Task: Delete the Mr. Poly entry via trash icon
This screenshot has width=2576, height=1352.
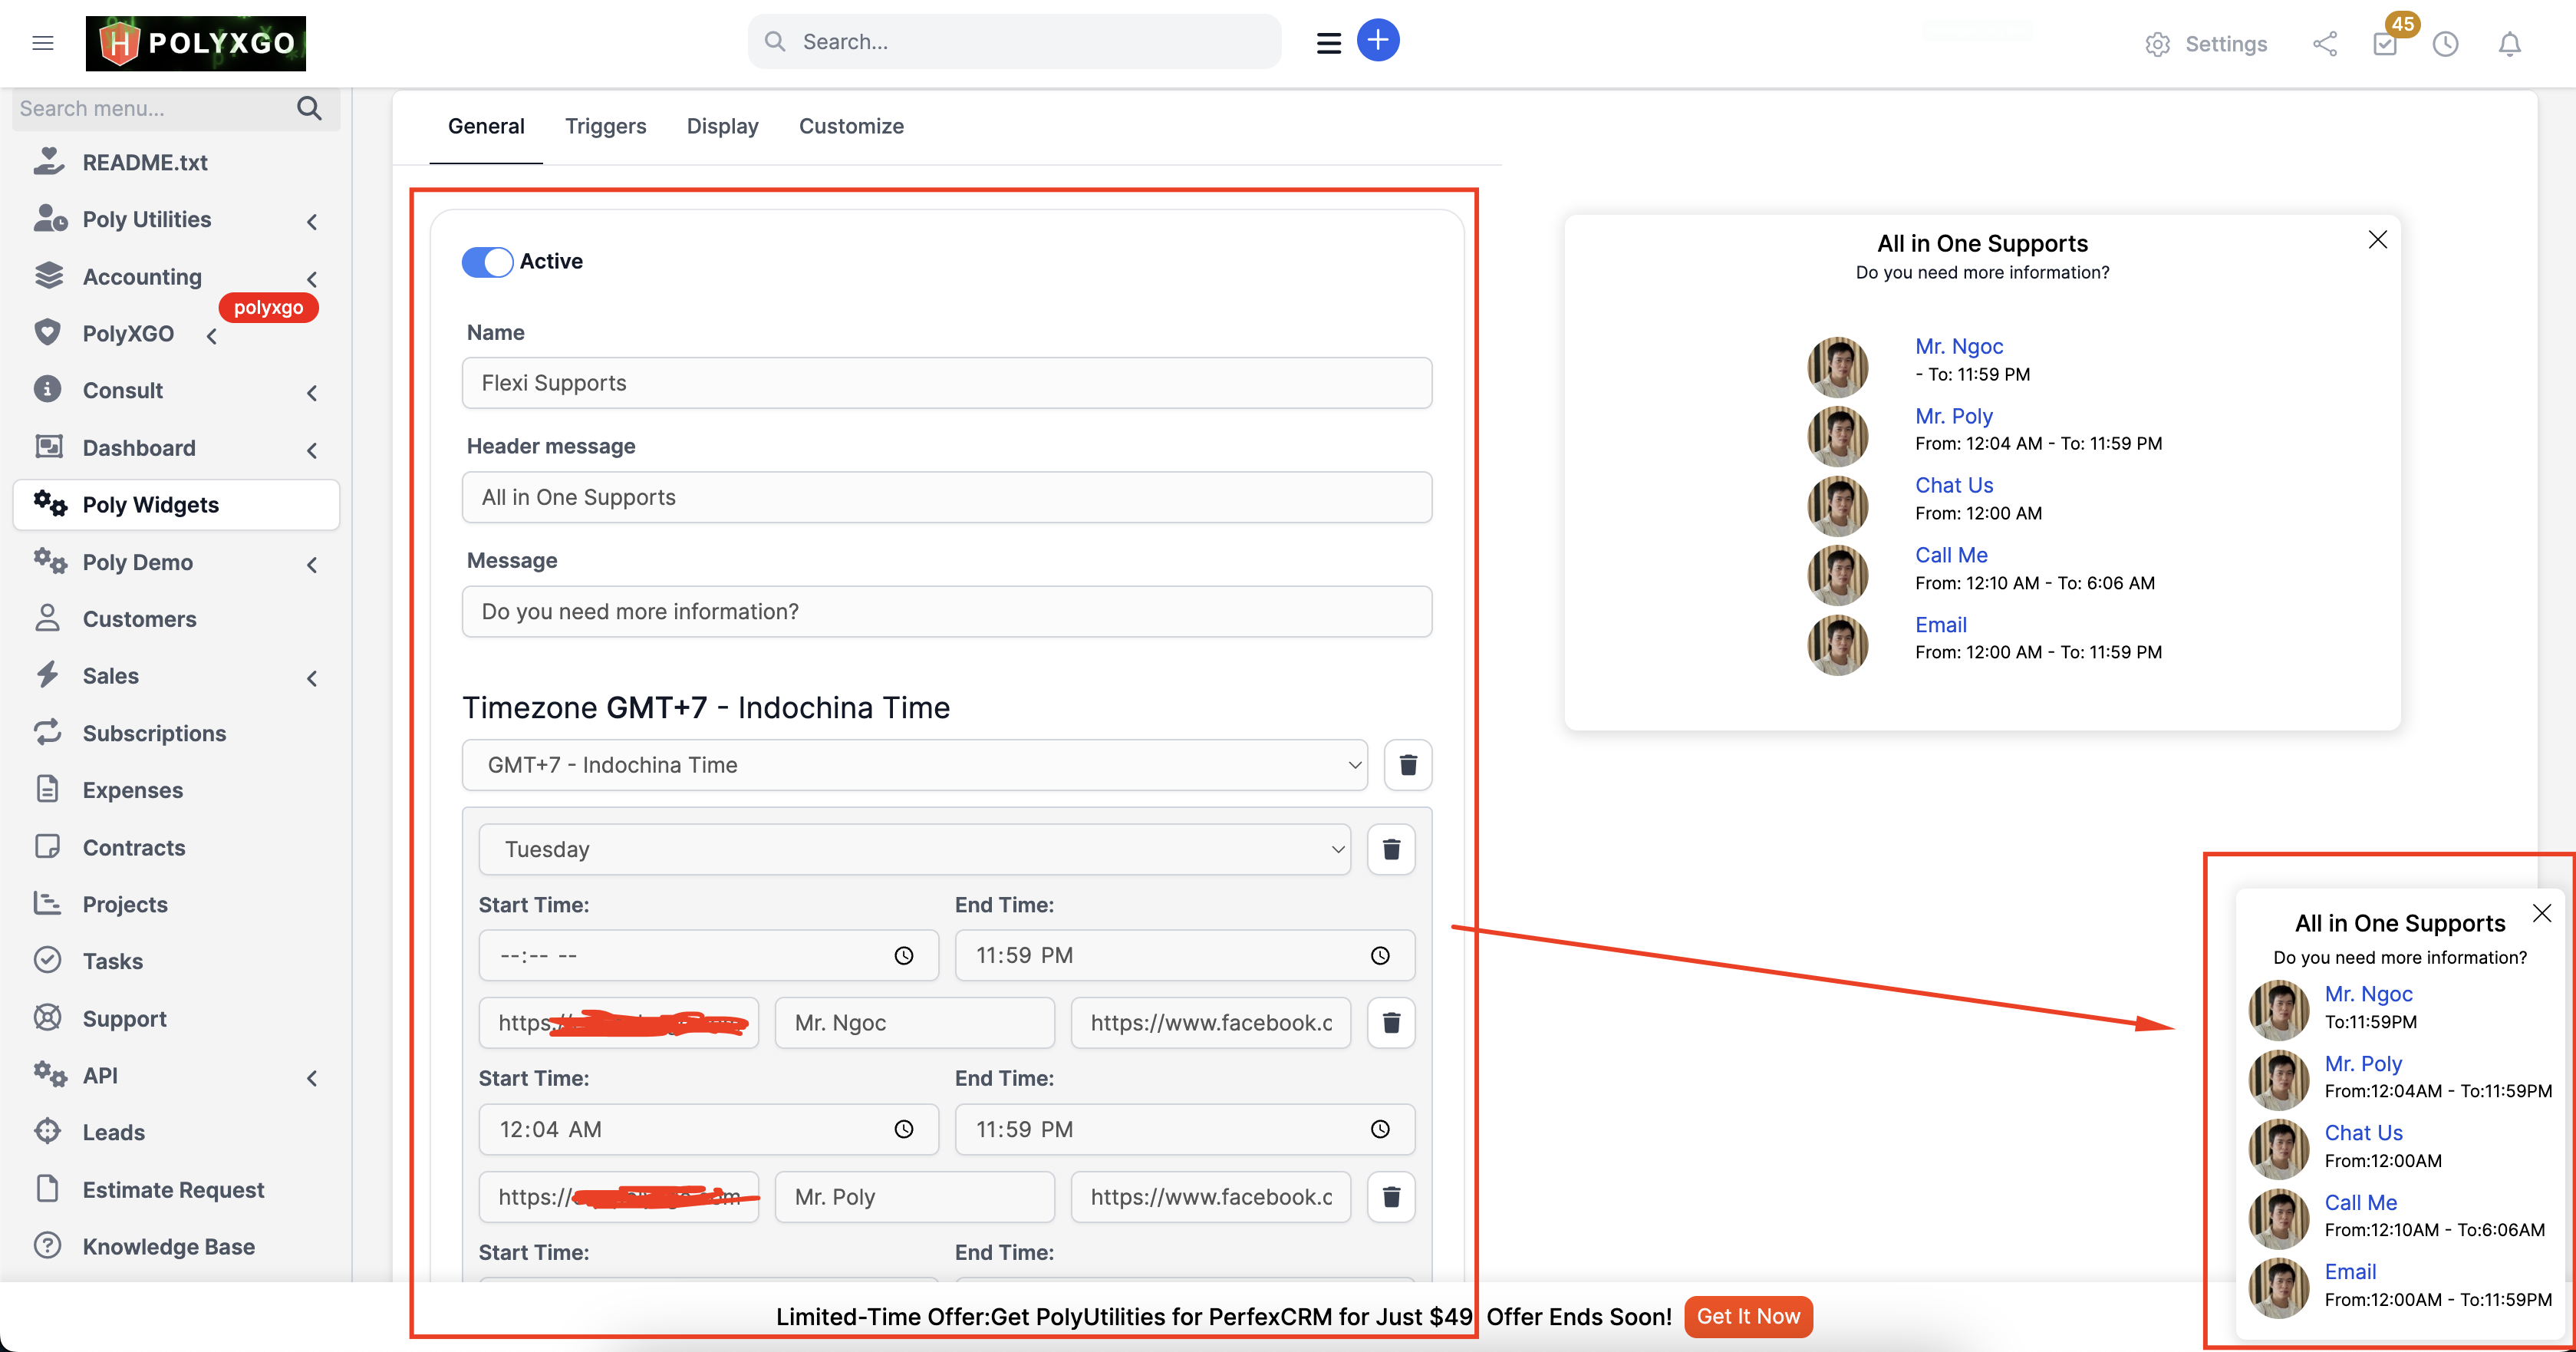Action: click(1390, 1197)
